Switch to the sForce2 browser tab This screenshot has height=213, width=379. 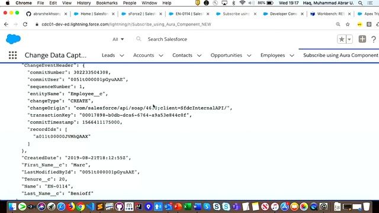click(142, 14)
